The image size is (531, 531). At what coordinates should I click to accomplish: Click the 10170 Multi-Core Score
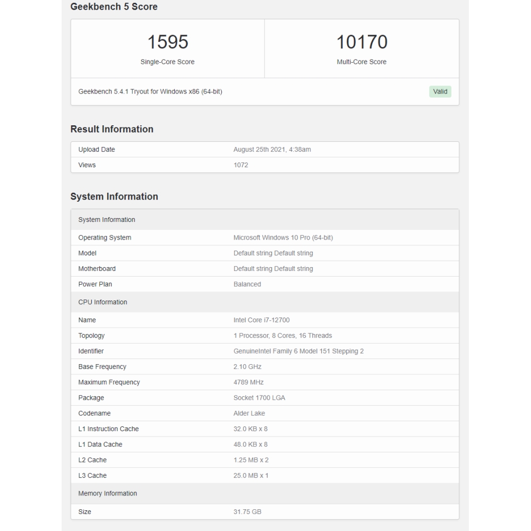(x=362, y=41)
